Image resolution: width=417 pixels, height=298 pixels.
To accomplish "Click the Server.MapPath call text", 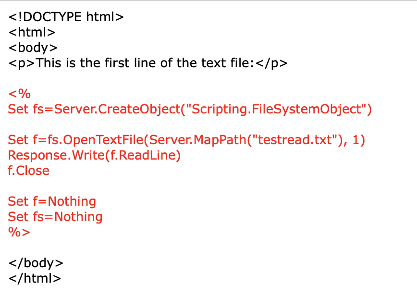I will pyautogui.click(x=197, y=140).
